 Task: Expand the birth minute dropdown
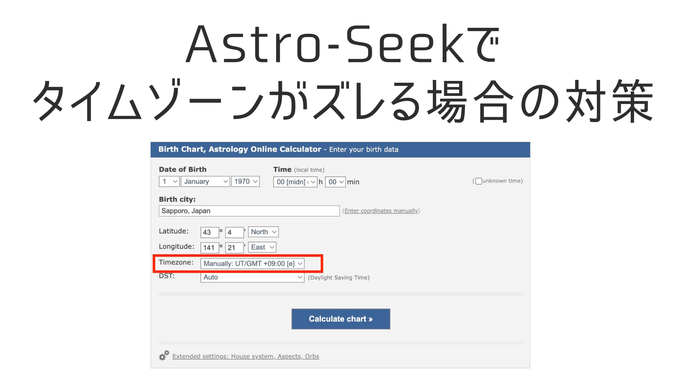335,182
